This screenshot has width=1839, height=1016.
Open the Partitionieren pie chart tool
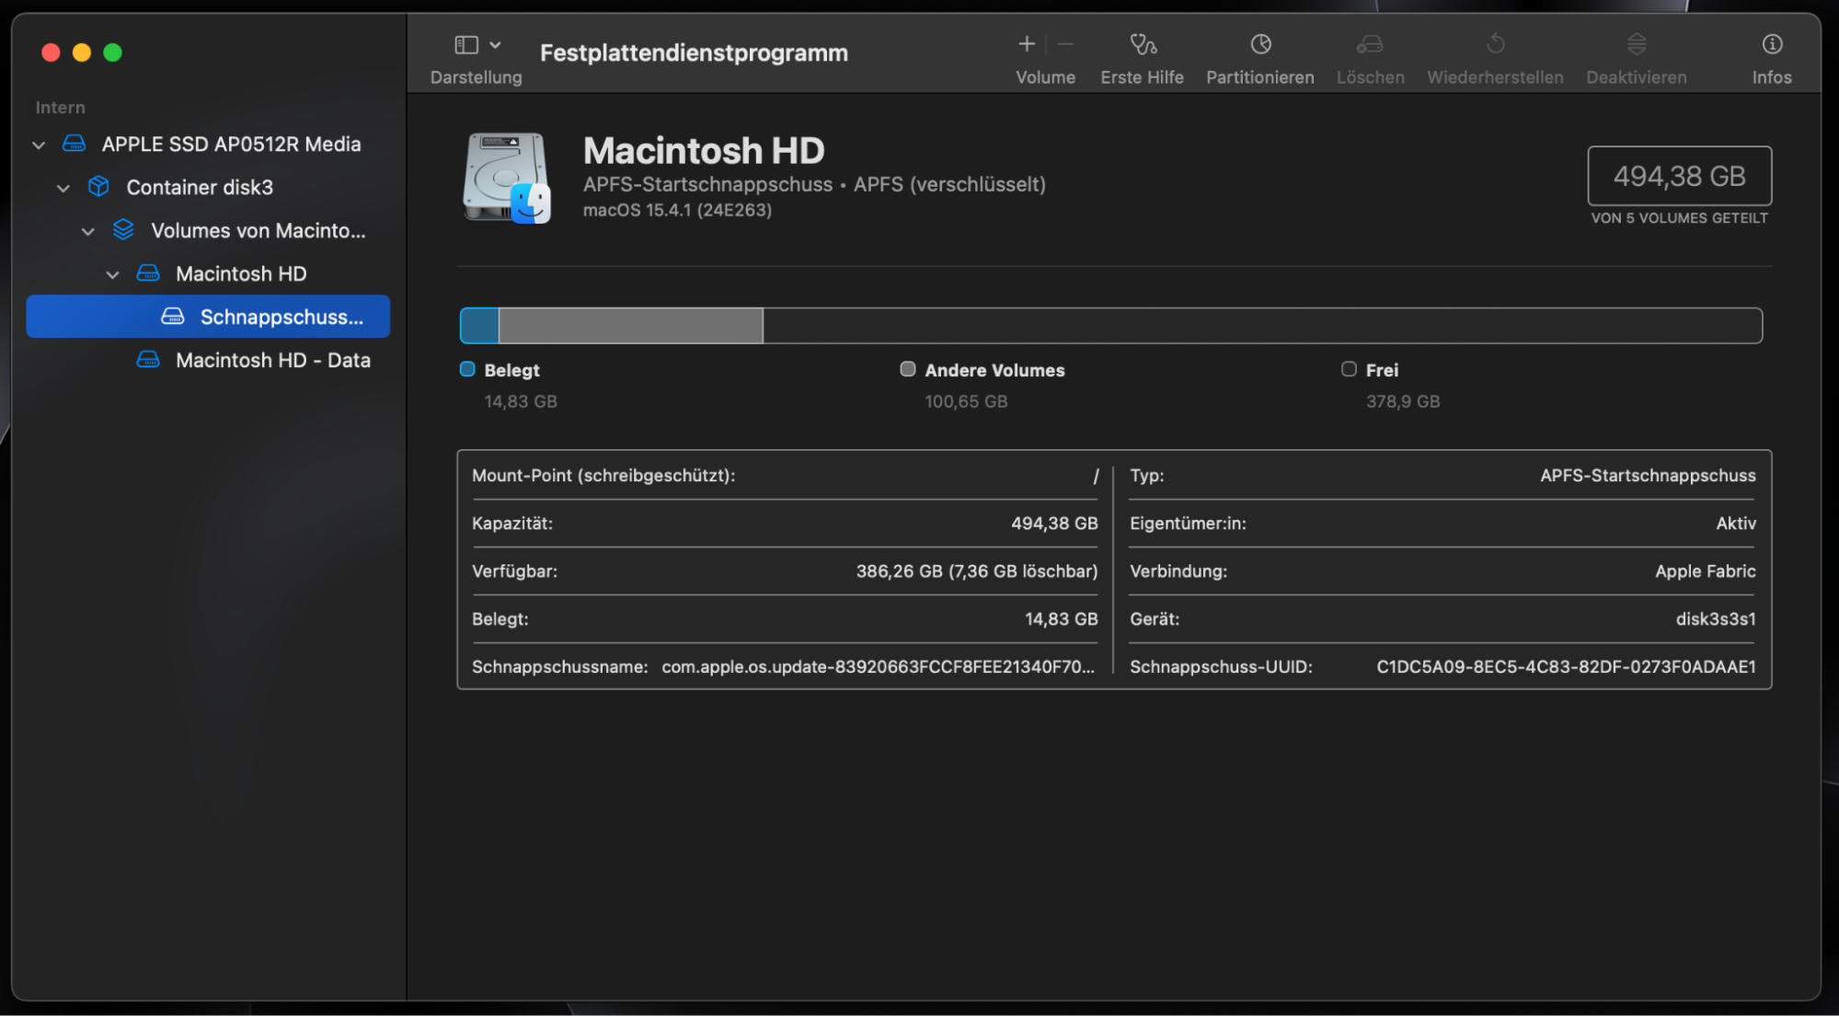(1260, 44)
